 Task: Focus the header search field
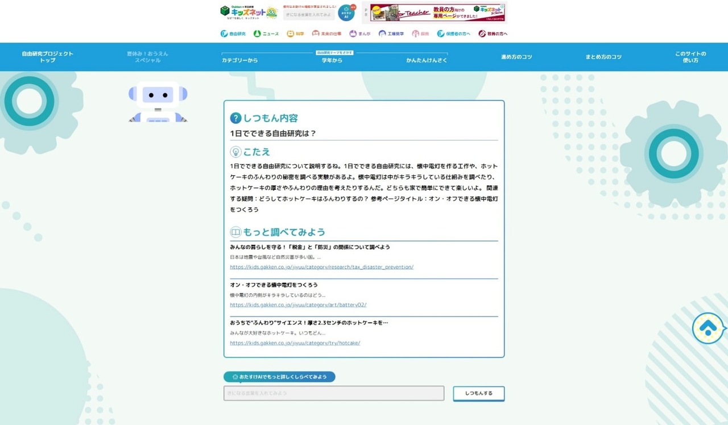[309, 14]
